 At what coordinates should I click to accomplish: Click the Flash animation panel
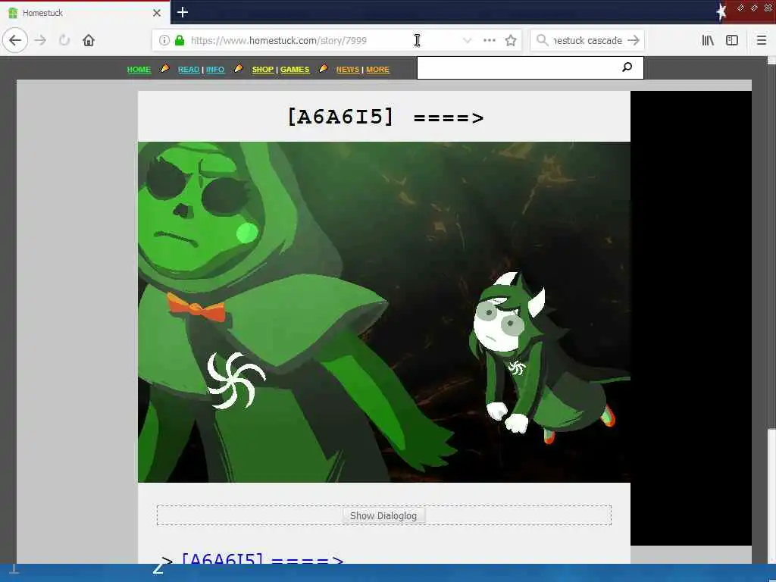384,312
